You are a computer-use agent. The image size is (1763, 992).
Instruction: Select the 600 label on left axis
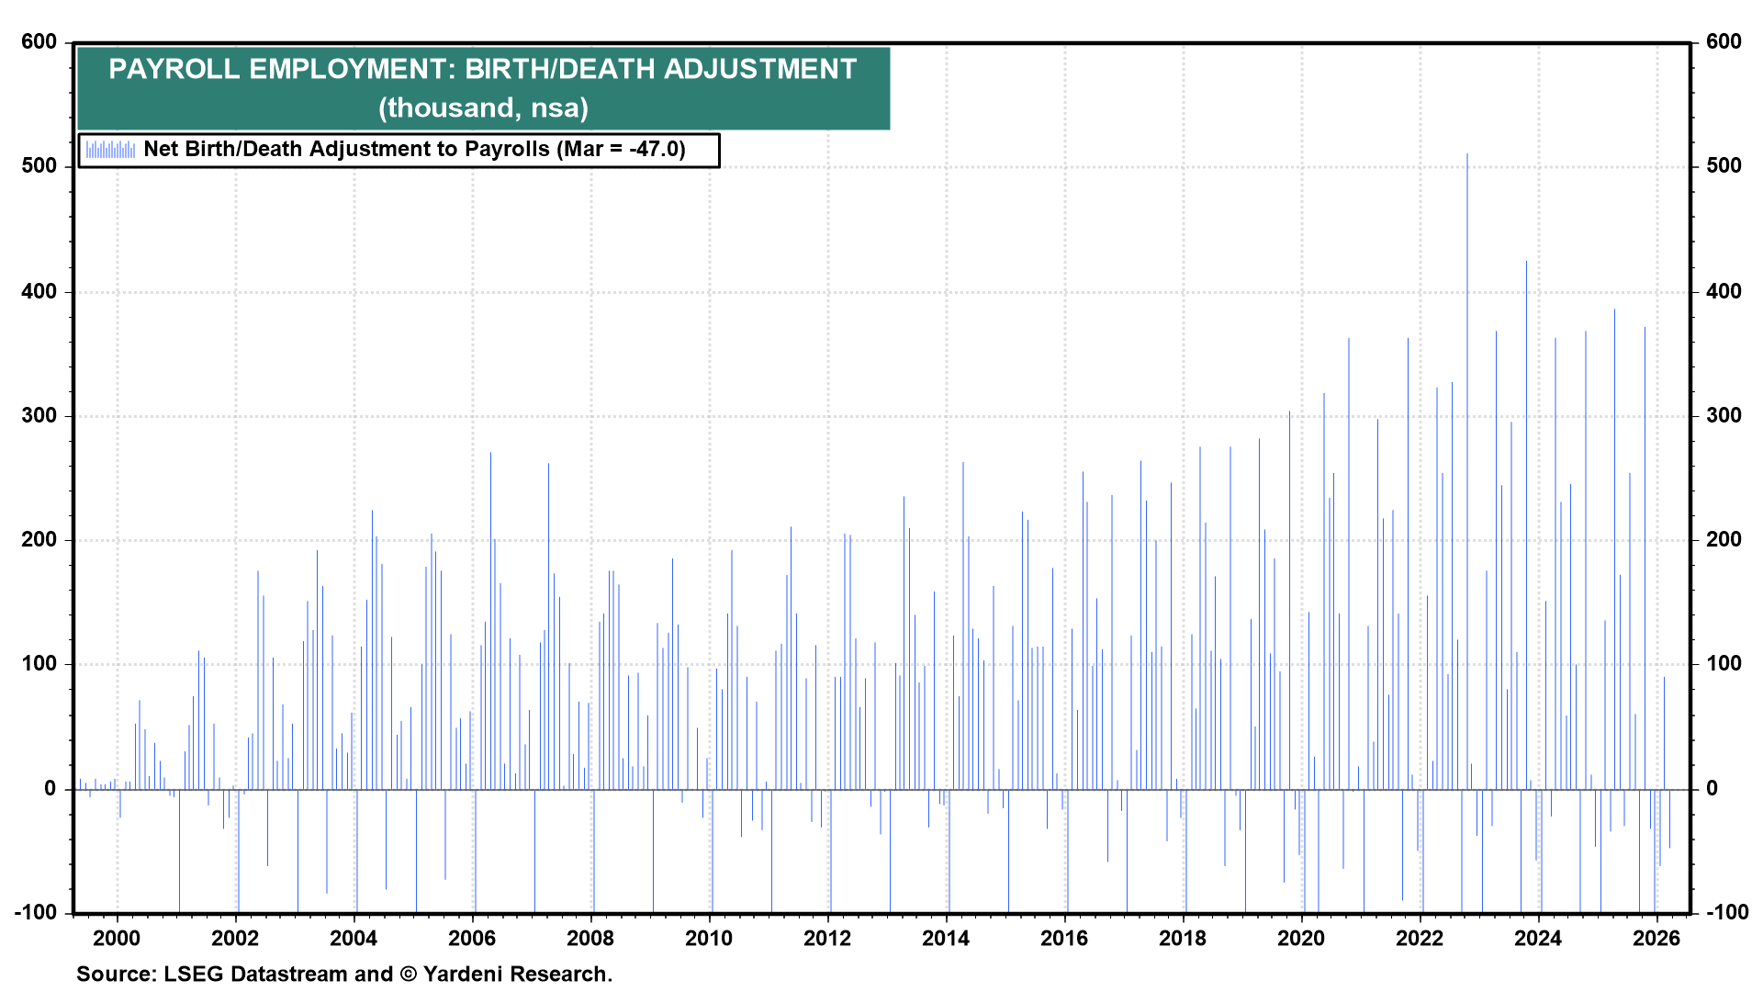coord(40,41)
